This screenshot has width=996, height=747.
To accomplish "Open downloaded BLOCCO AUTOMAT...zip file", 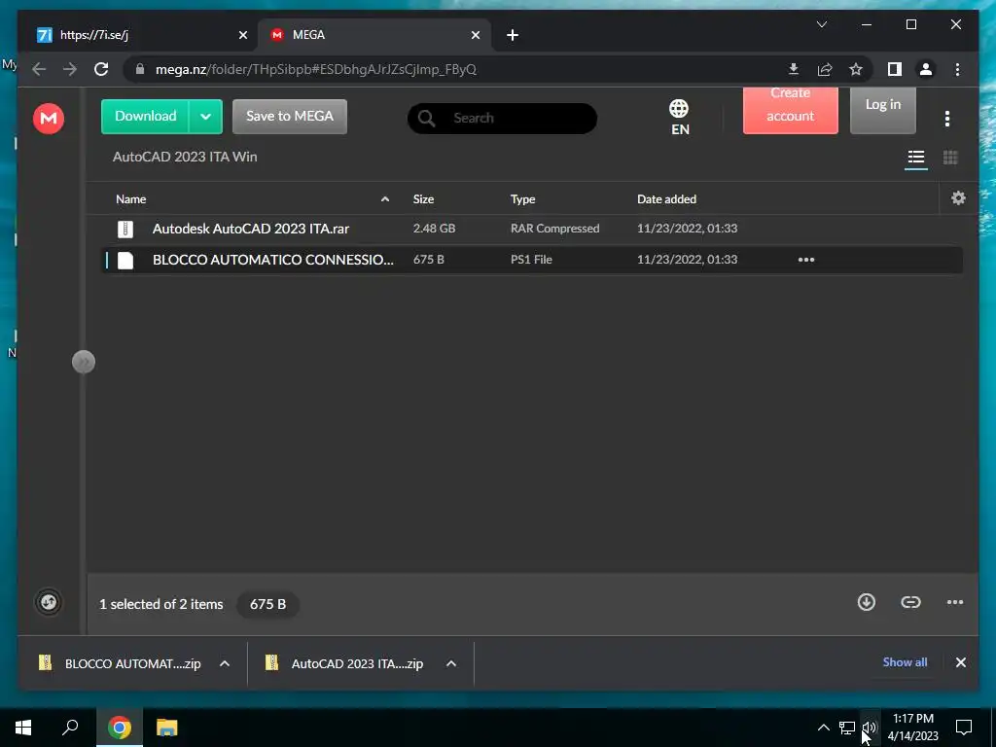I will point(120,663).
